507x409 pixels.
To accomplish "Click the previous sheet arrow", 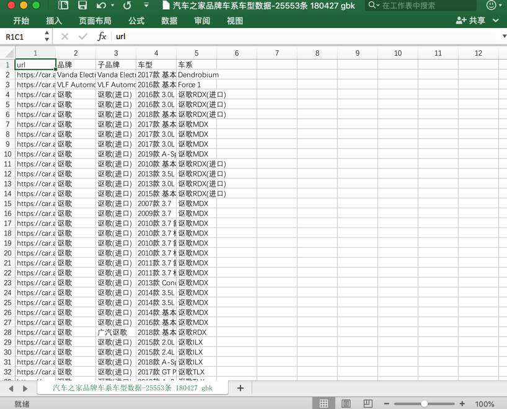I will [11, 389].
